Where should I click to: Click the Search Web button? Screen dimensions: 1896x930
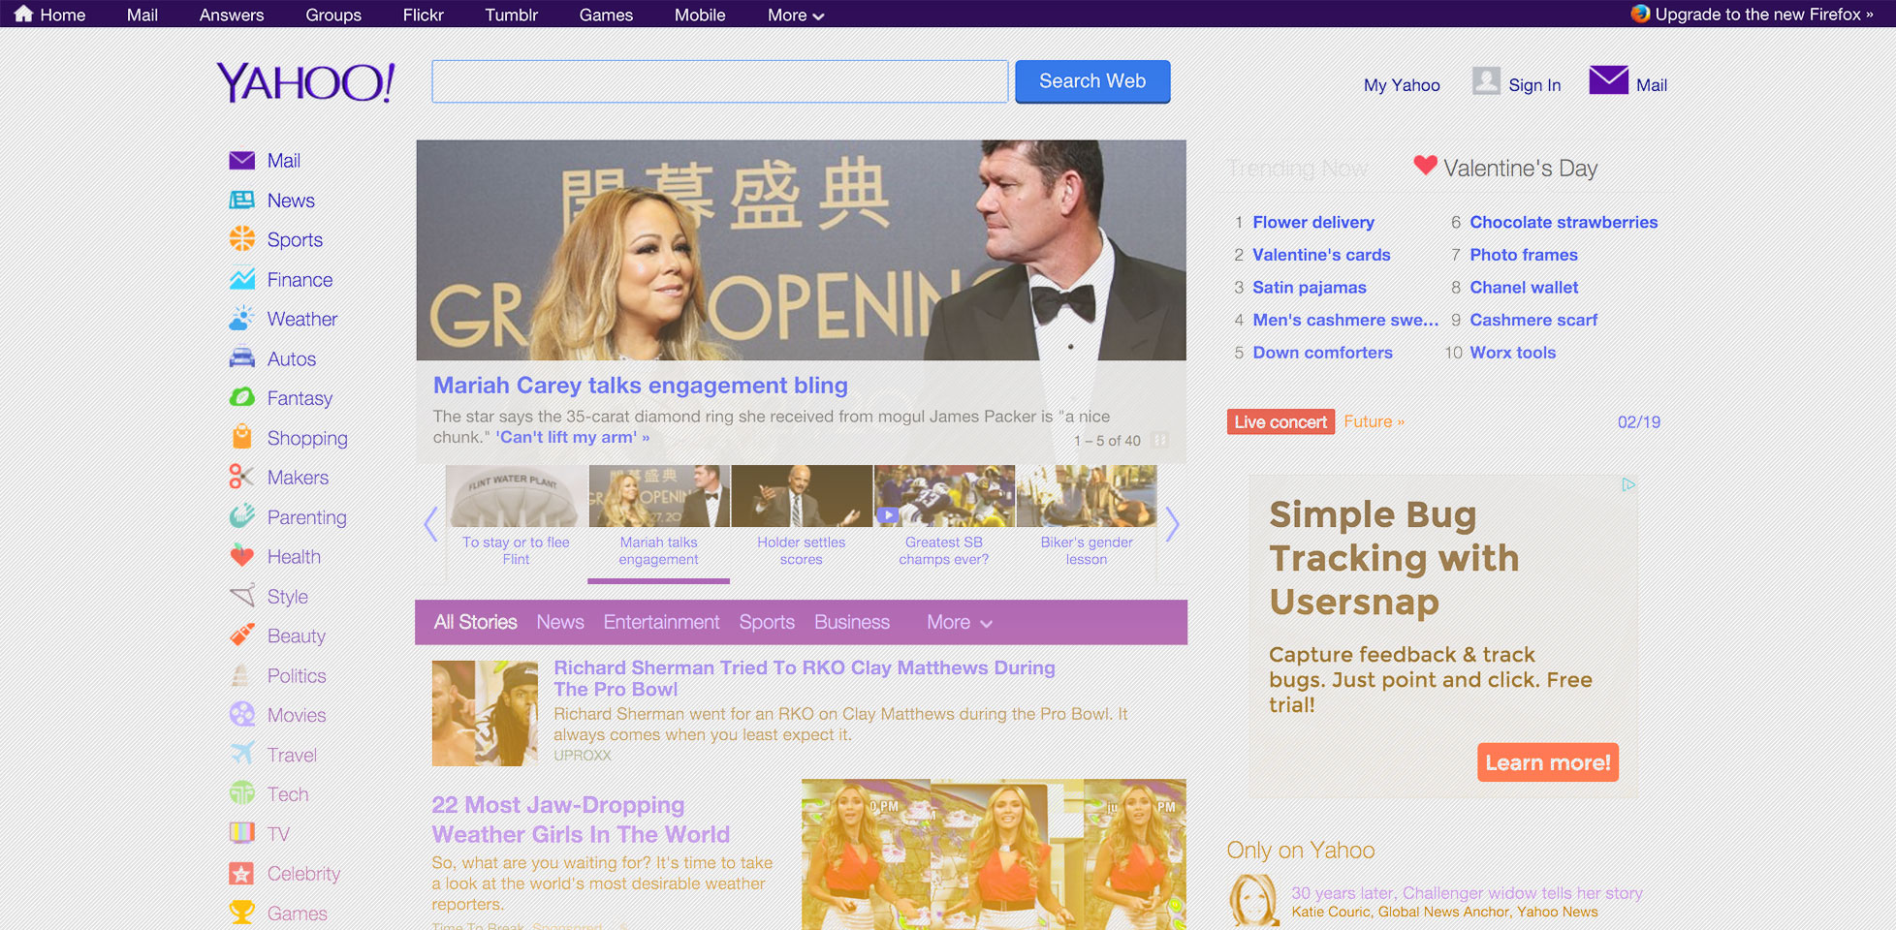click(x=1091, y=81)
